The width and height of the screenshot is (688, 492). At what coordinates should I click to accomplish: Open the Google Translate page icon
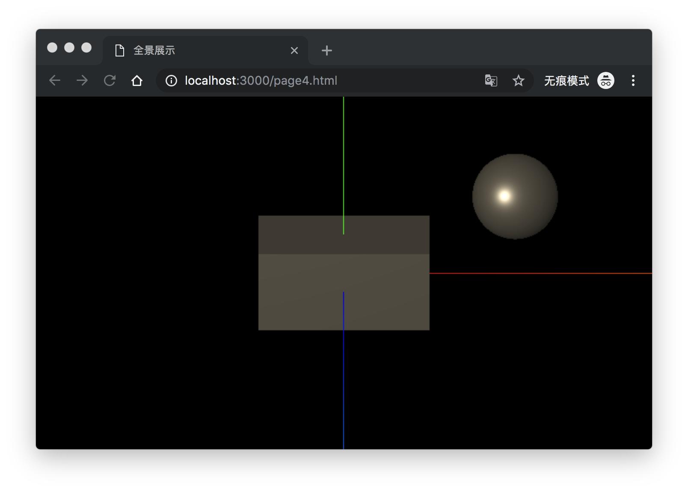[491, 80]
